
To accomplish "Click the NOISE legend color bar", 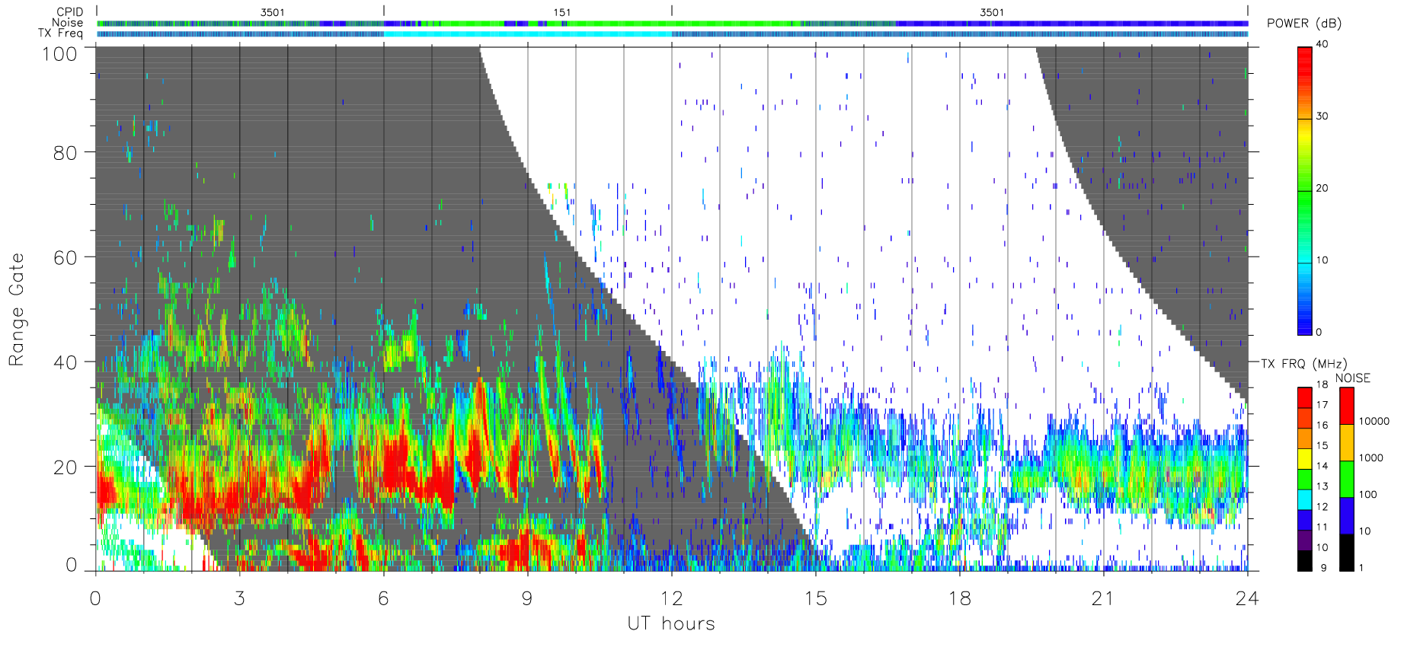I will pos(1347,479).
